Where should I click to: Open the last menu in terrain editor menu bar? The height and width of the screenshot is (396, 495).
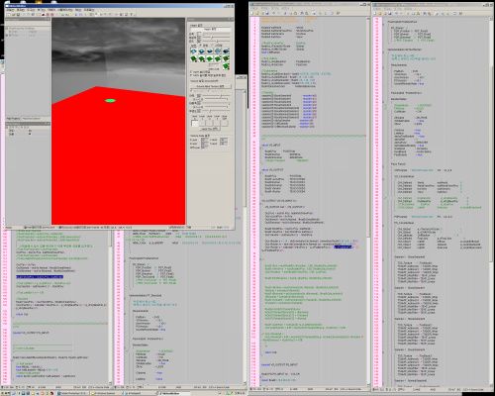pyautogui.click(x=89, y=10)
